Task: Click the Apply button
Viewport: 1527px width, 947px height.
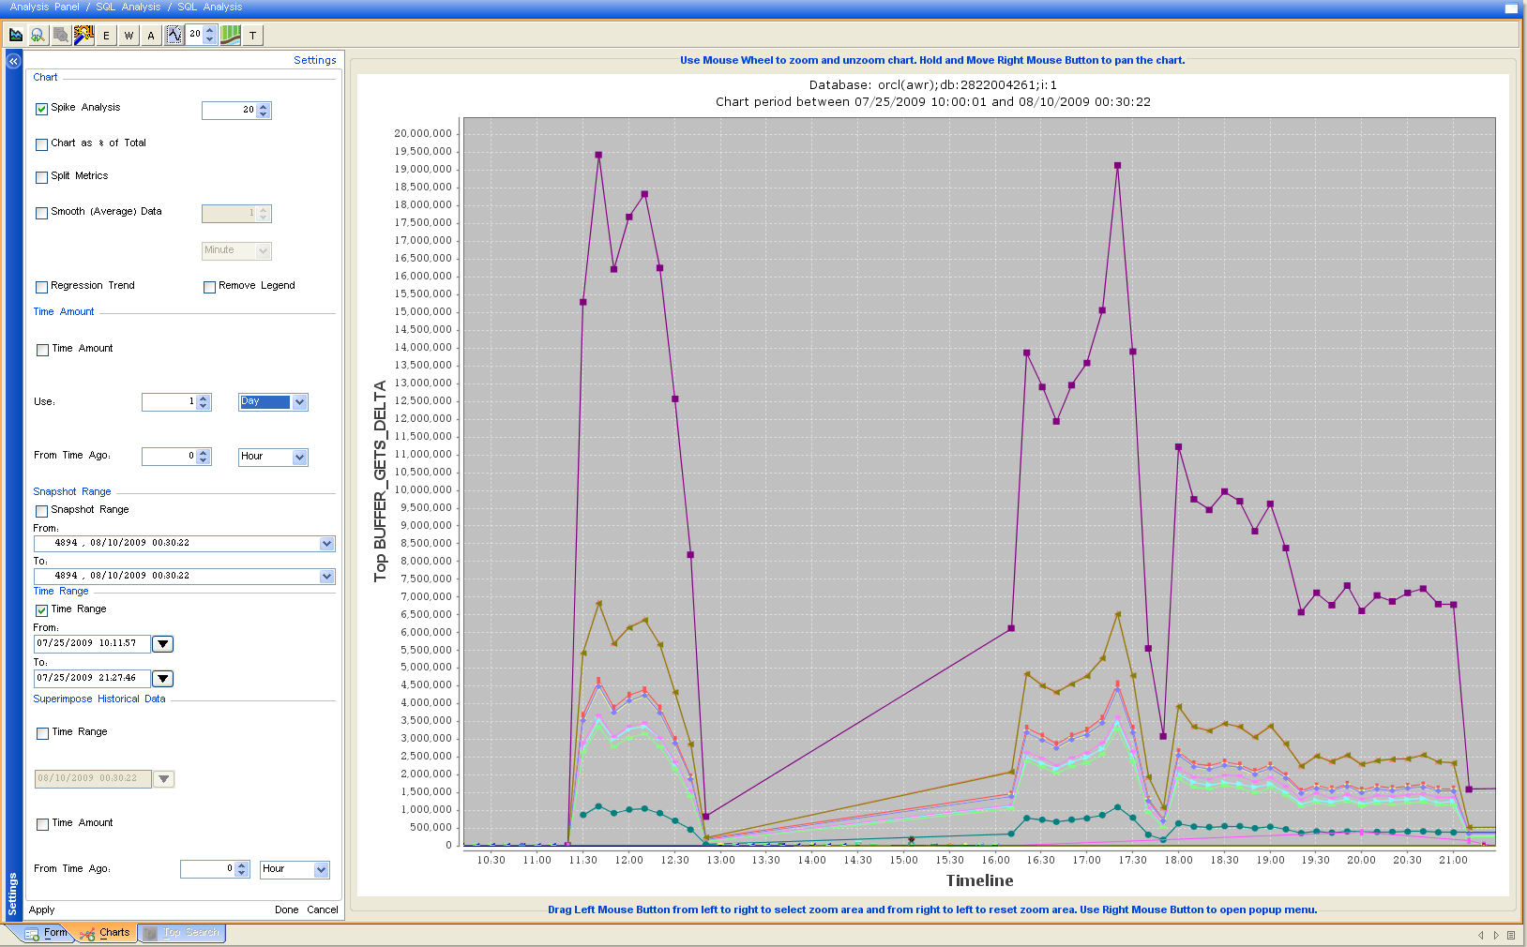Action: pyautogui.click(x=41, y=910)
